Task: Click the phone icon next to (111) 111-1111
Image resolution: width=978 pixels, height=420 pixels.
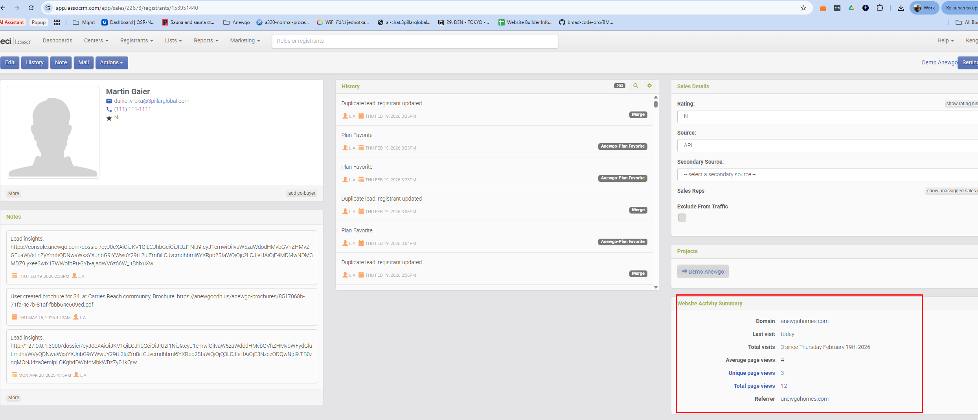Action: (x=109, y=110)
